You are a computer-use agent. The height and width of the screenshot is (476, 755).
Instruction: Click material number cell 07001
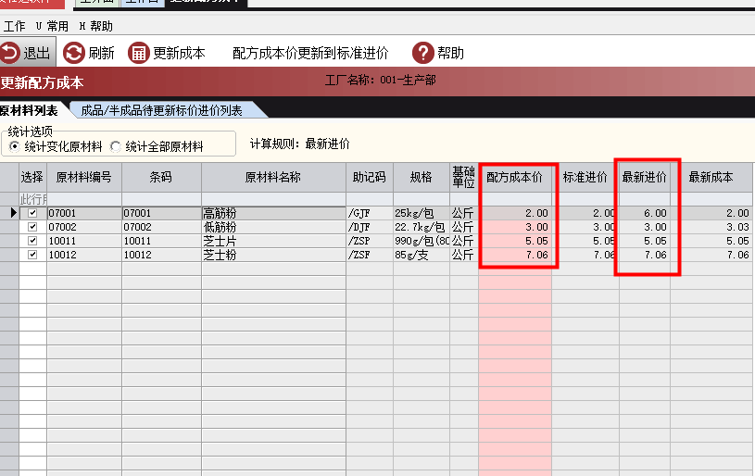[x=84, y=213]
